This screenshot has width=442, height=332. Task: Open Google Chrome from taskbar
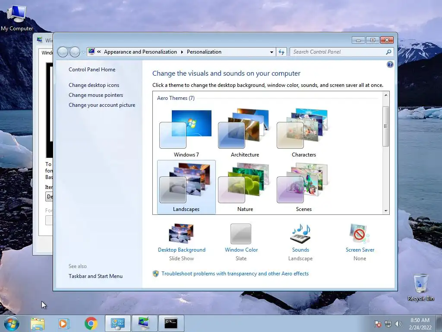pyautogui.click(x=91, y=323)
